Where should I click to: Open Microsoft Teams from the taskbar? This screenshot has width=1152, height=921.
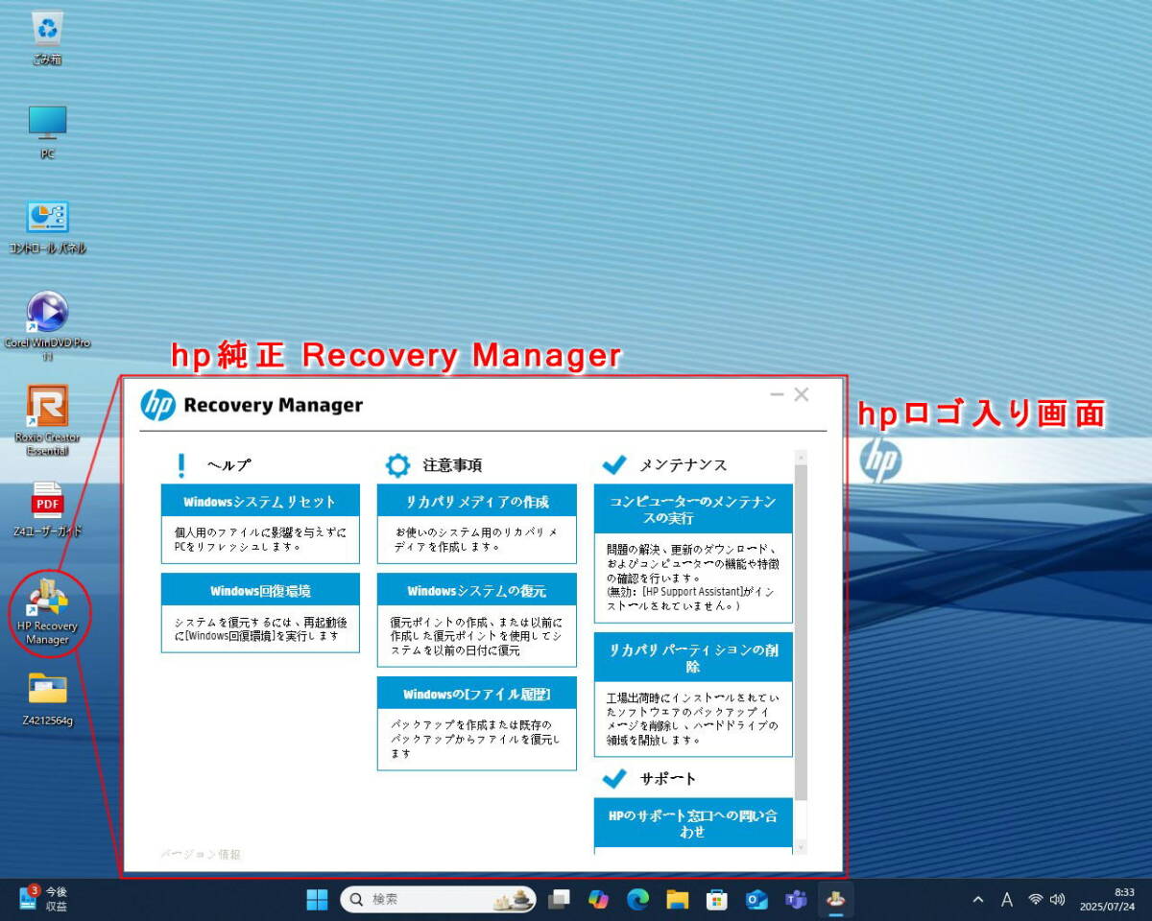(796, 899)
